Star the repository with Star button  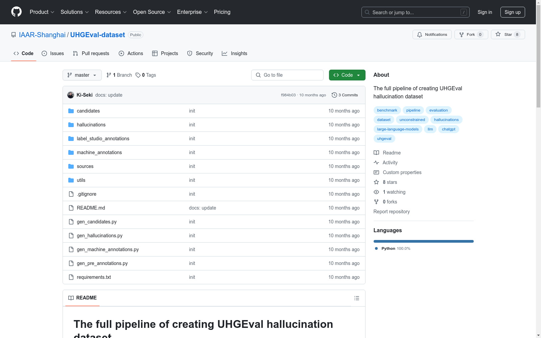point(508,34)
